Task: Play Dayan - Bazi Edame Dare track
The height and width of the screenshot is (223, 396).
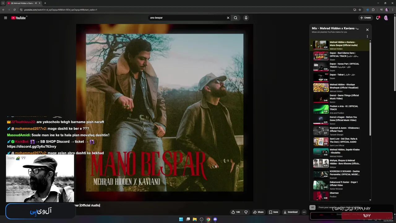Action: [340, 56]
